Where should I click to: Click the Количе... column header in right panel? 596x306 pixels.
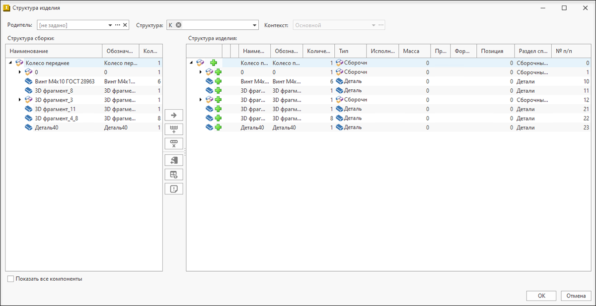(x=319, y=51)
